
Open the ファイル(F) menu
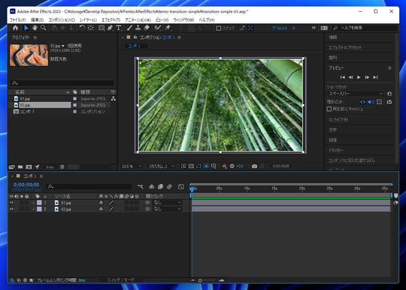pyautogui.click(x=18, y=20)
